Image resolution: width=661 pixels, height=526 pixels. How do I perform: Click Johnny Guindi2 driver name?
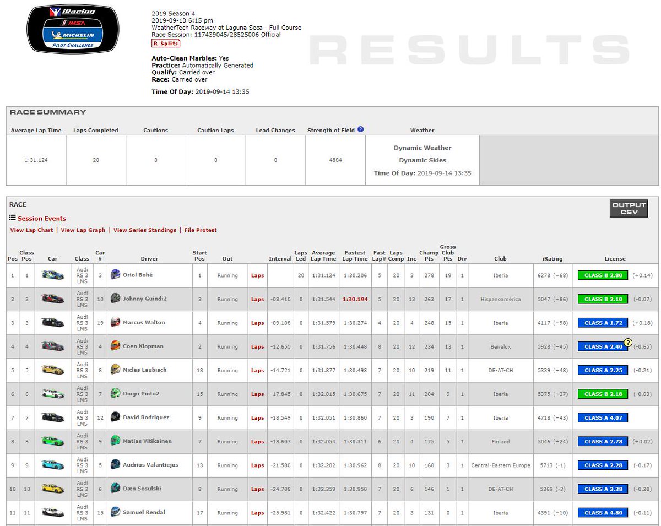pyautogui.click(x=144, y=299)
